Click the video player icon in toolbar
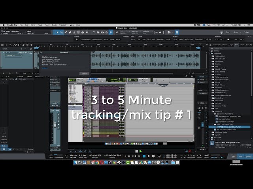Viewport: 253px width, 189px height. tap(177, 32)
